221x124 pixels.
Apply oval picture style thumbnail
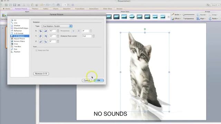(132, 17)
